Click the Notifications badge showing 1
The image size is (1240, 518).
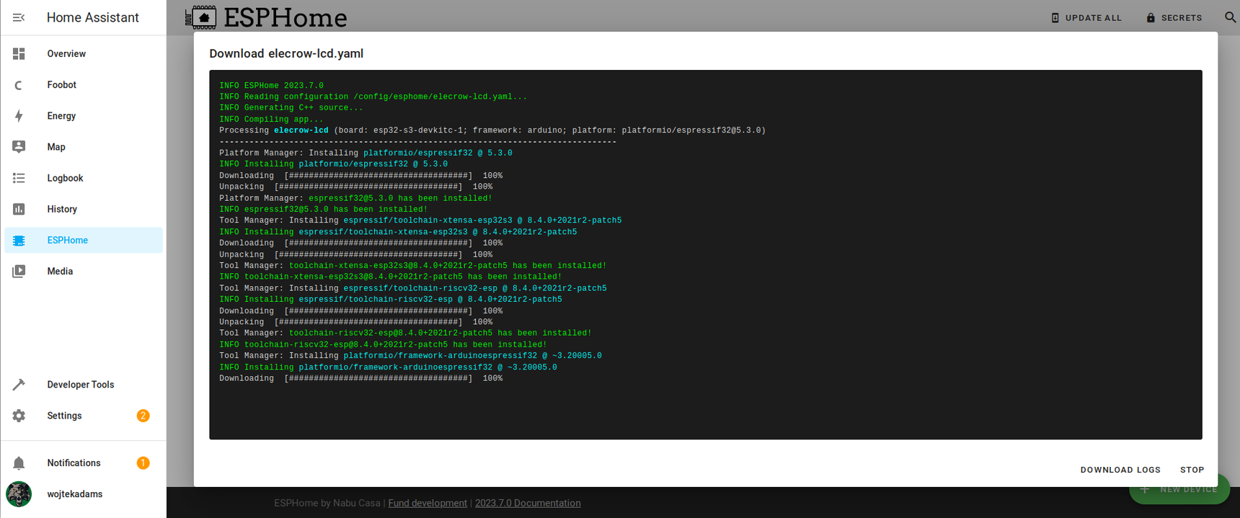coord(143,463)
